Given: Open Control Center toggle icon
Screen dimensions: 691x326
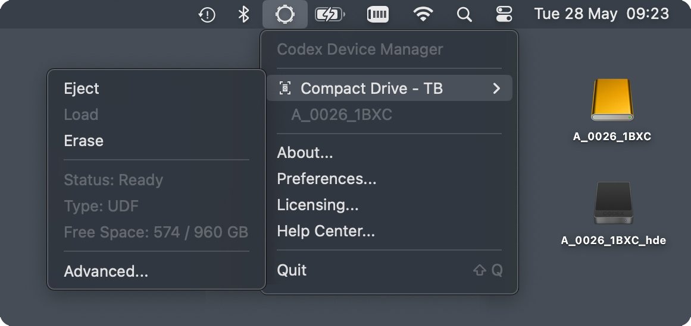Looking at the screenshot, I should point(504,14).
